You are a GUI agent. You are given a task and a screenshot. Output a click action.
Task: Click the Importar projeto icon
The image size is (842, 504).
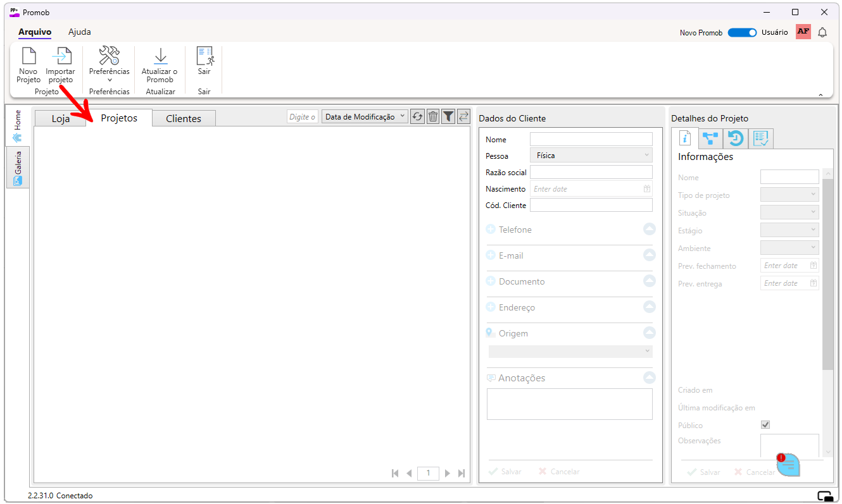[61, 56]
